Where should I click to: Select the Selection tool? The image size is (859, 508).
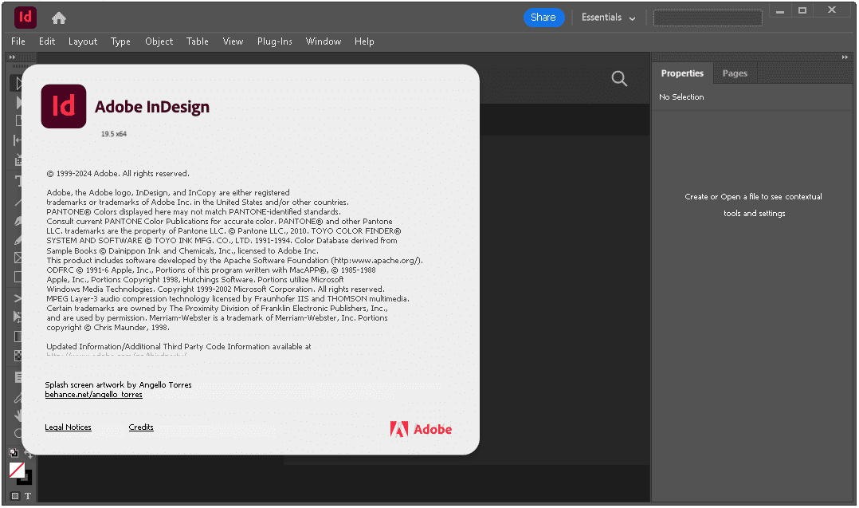[x=18, y=83]
